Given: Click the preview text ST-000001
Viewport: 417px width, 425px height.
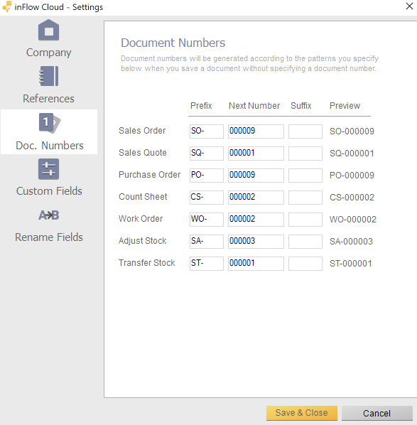Looking at the screenshot, I should coord(351,264).
